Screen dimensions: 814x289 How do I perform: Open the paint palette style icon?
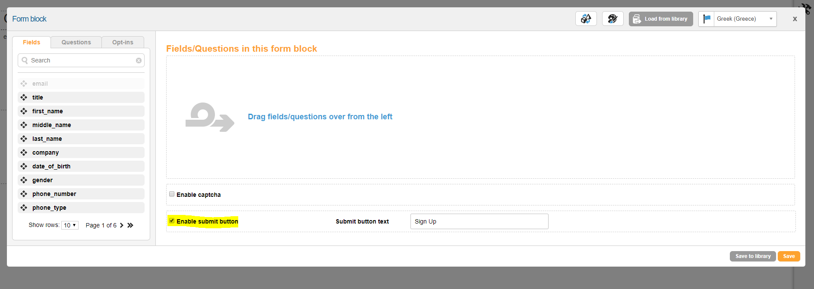click(x=612, y=19)
